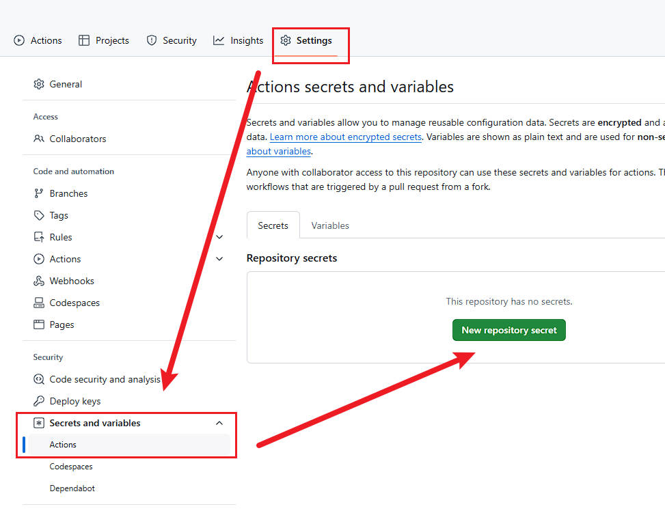Click New repository secret button
This screenshot has height=511, width=665.
point(509,330)
